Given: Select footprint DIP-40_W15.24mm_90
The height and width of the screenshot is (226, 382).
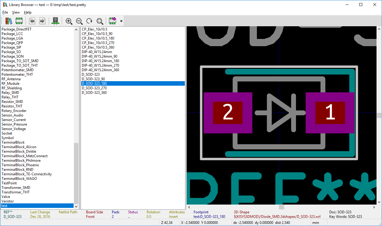Looking at the screenshot, I should tap(99, 56).
